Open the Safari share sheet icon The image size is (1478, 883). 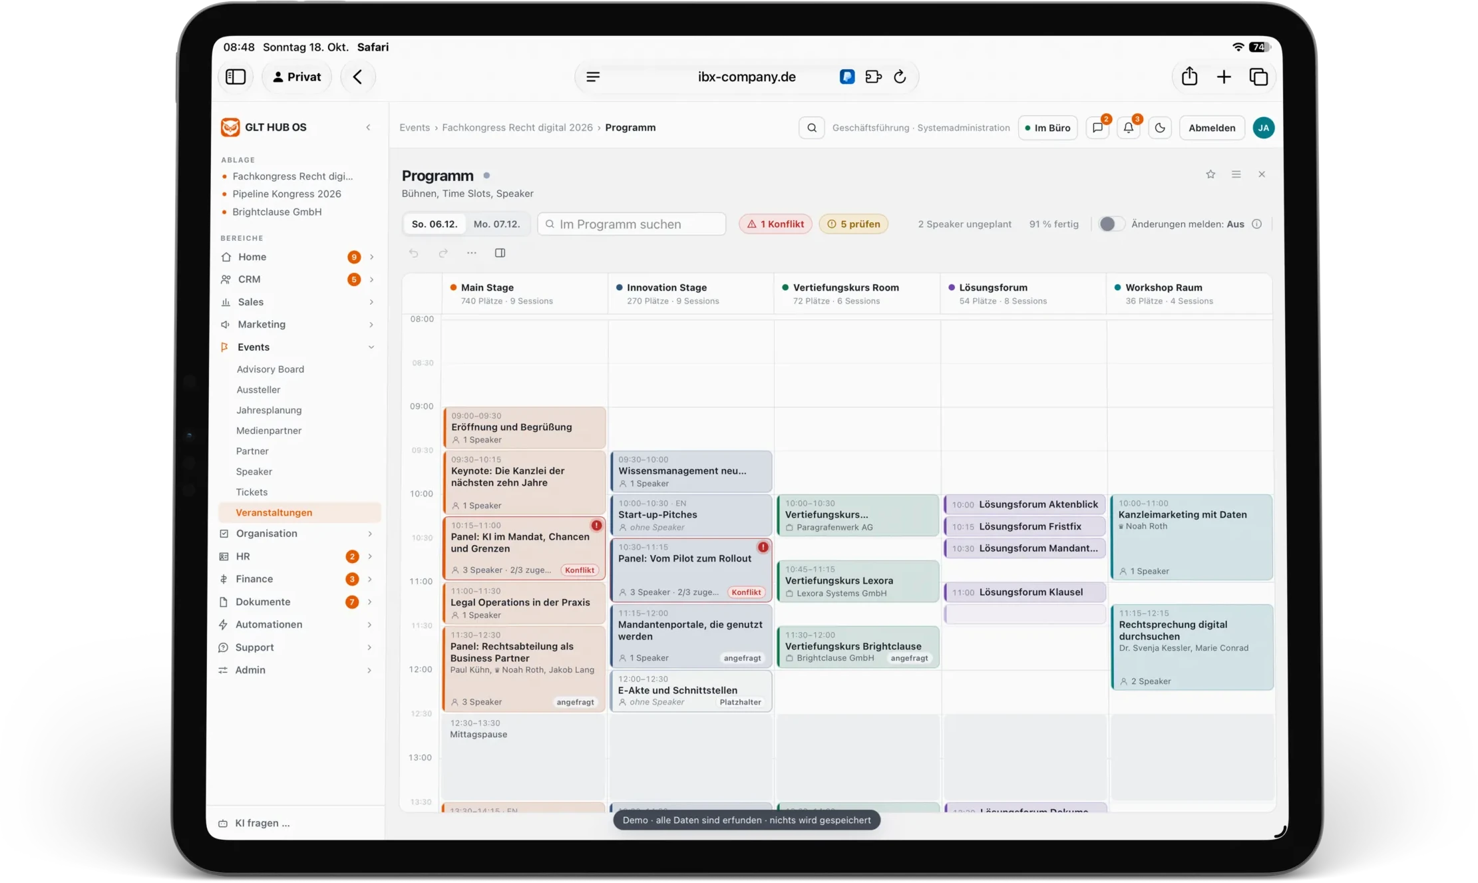(x=1189, y=77)
